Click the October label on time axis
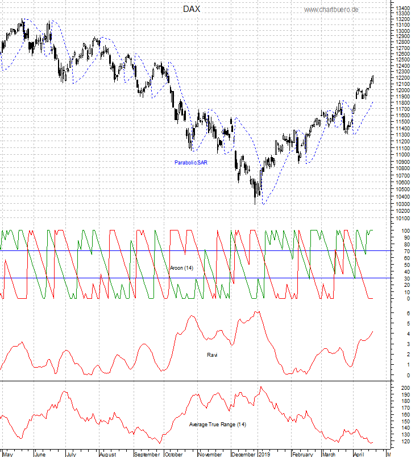This screenshot has height=457, width=411. click(x=174, y=454)
